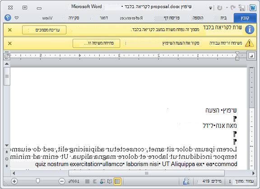Screen dimensions: 260x189
Task: Click the Next Page double-arrow button
Action: click(x=7, y=166)
